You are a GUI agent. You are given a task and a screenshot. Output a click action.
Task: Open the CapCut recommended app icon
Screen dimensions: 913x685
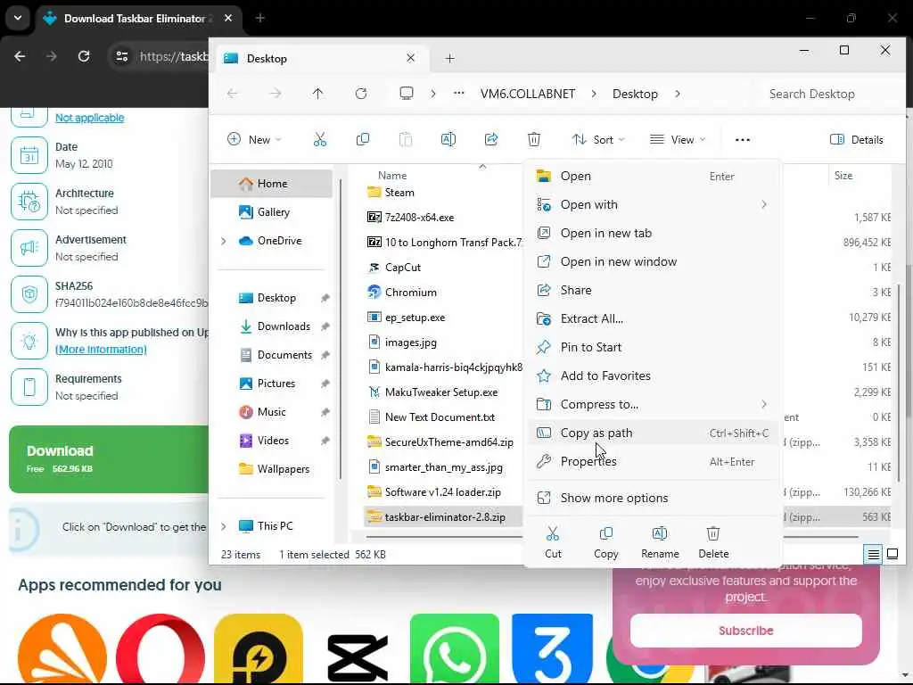click(x=358, y=656)
